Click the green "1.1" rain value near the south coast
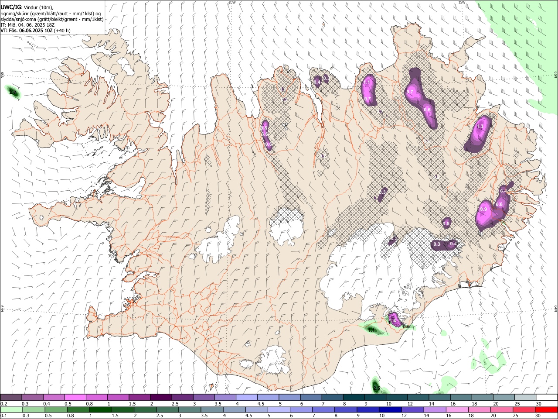 tap(371, 330)
